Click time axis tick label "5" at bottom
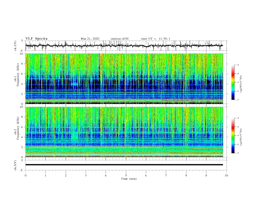This screenshot has width=255, height=197. 126,175
